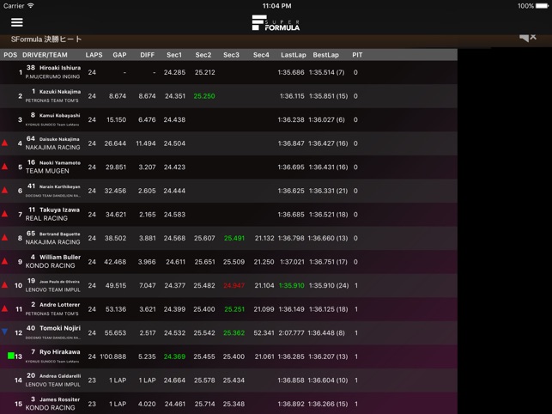Sort by DIFF column header
The image size is (552, 414).
(147, 55)
